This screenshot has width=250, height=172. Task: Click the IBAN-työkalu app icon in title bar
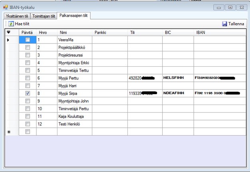coord(6,7)
